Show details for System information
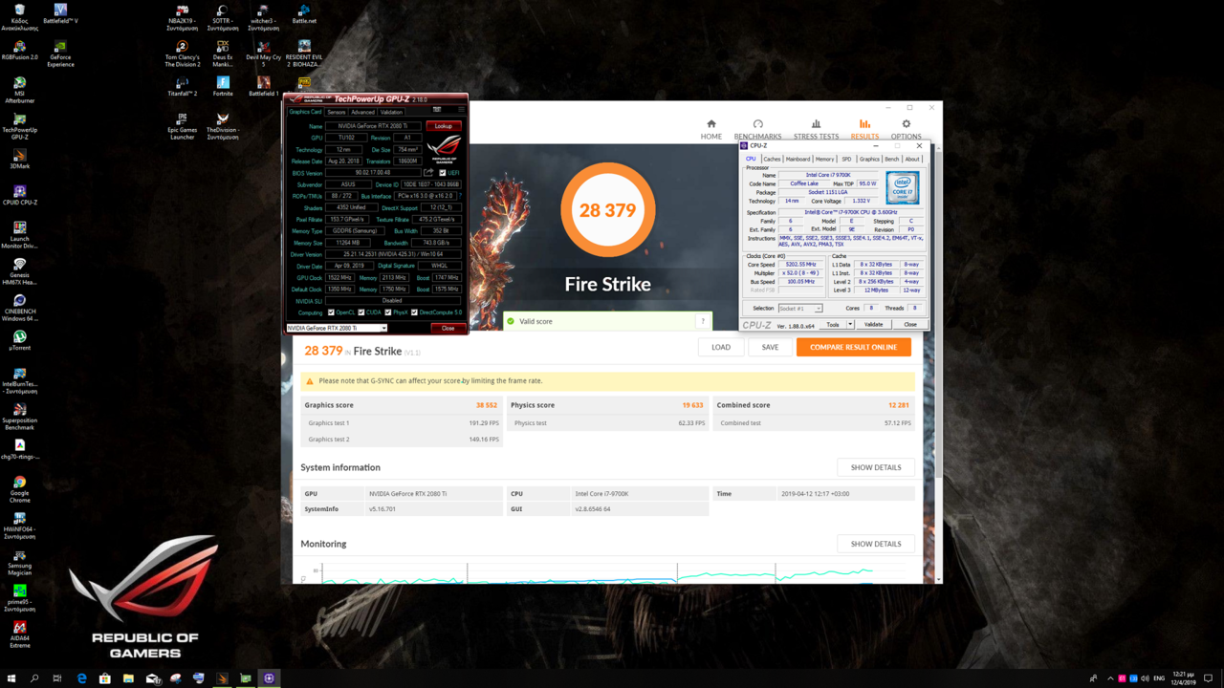1224x688 pixels. 876,467
